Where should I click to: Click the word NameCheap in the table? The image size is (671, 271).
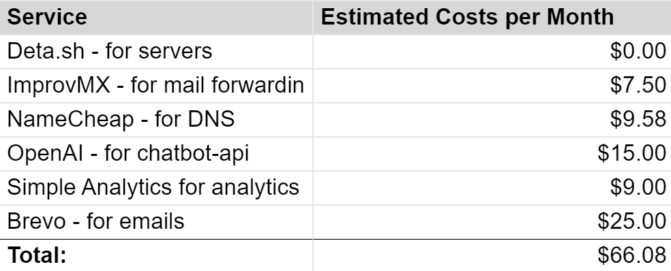click(x=71, y=120)
